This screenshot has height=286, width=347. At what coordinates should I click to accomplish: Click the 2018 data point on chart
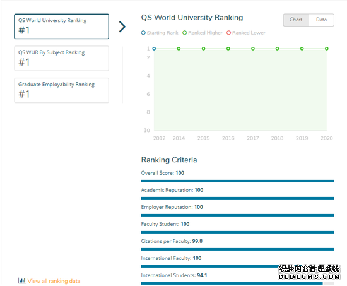[x=278, y=49]
